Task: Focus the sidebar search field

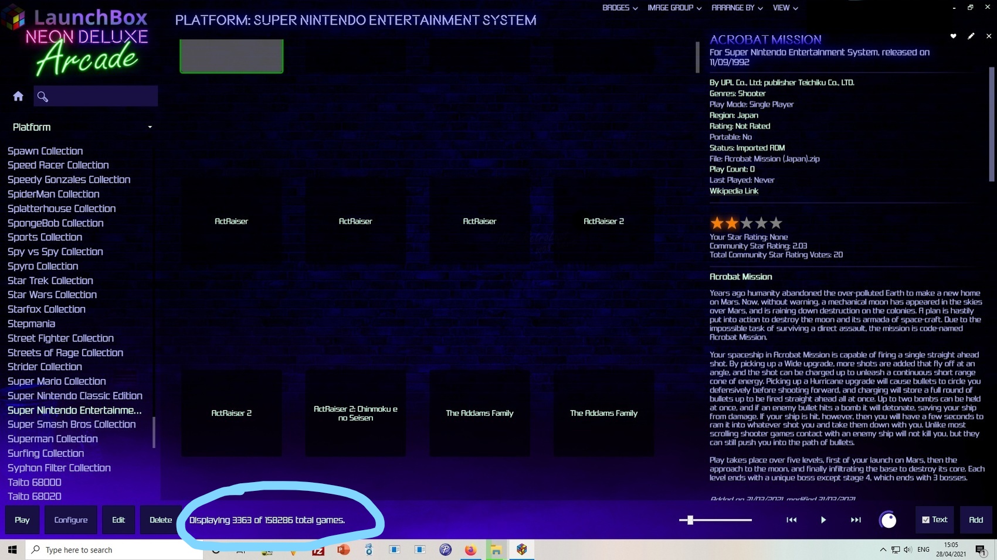Action: point(96,96)
